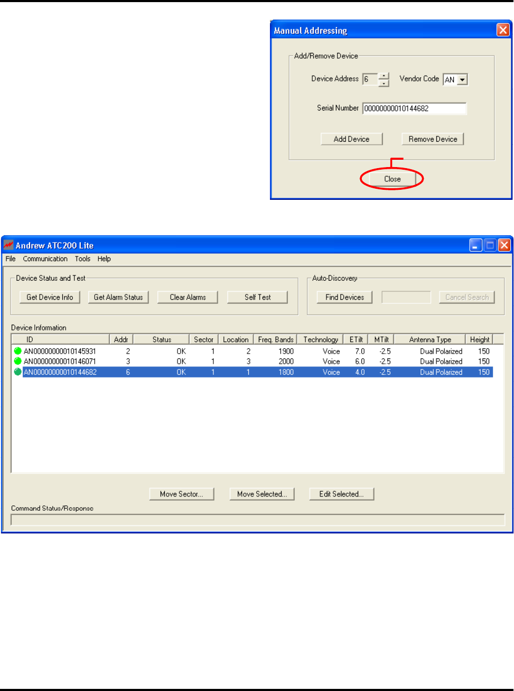
Task: Click the Move Selected... button
Action: pos(262,494)
